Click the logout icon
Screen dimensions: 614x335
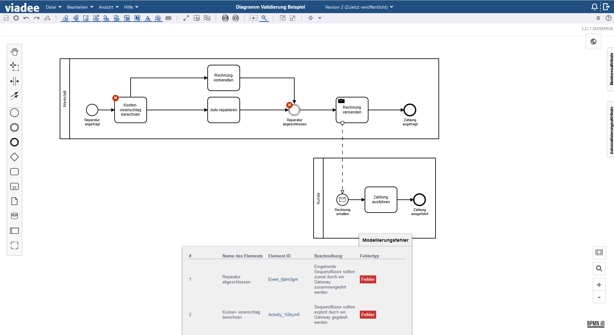click(x=606, y=7)
